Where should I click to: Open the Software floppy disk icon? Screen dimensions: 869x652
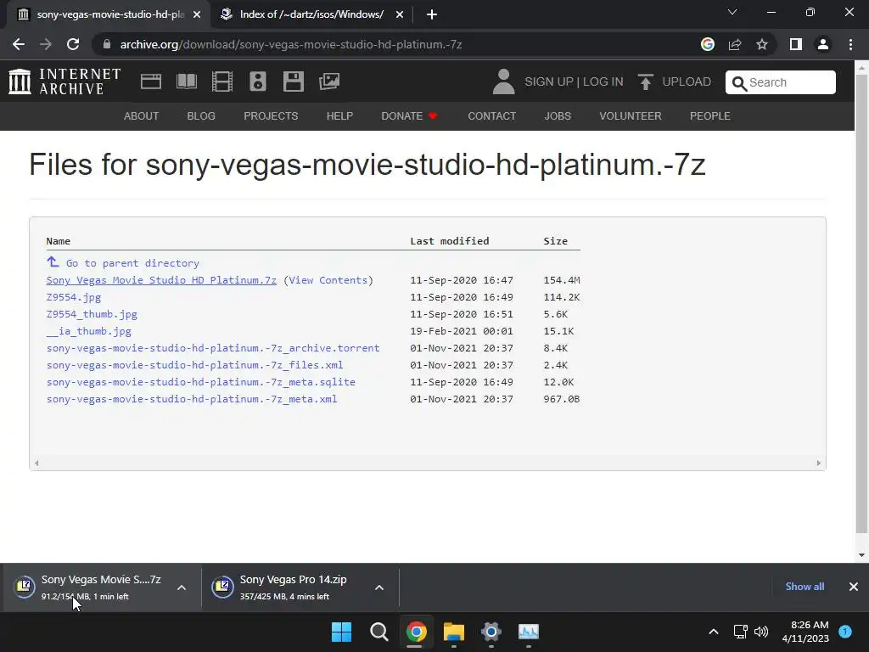point(293,81)
